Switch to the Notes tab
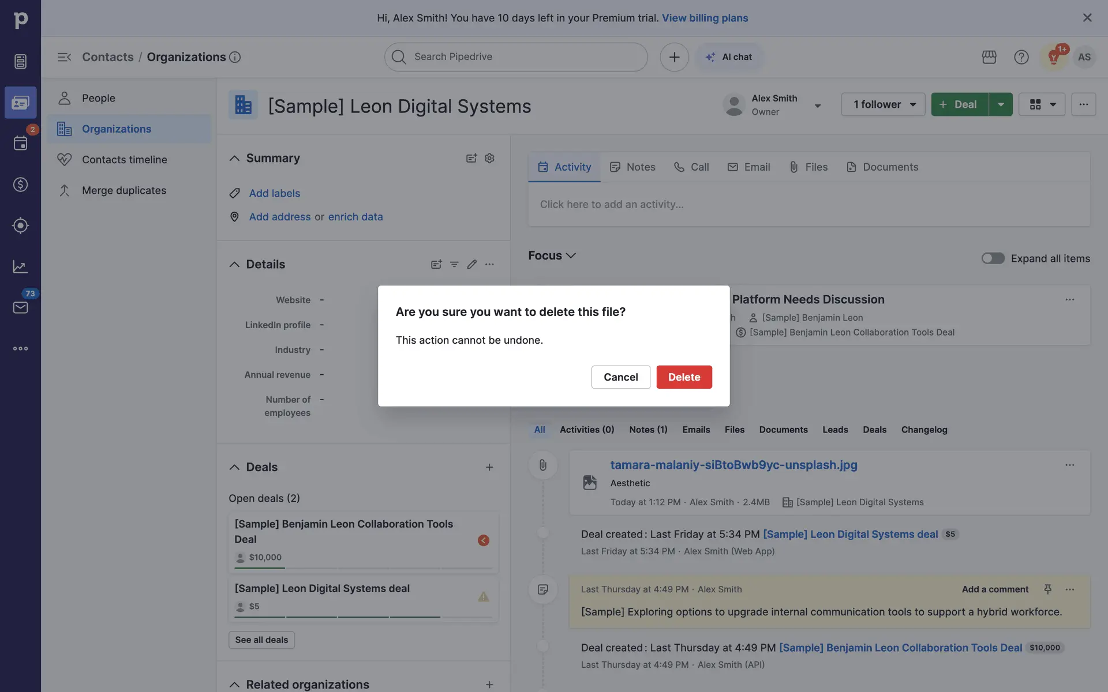The width and height of the screenshot is (1108, 692). [x=632, y=167]
